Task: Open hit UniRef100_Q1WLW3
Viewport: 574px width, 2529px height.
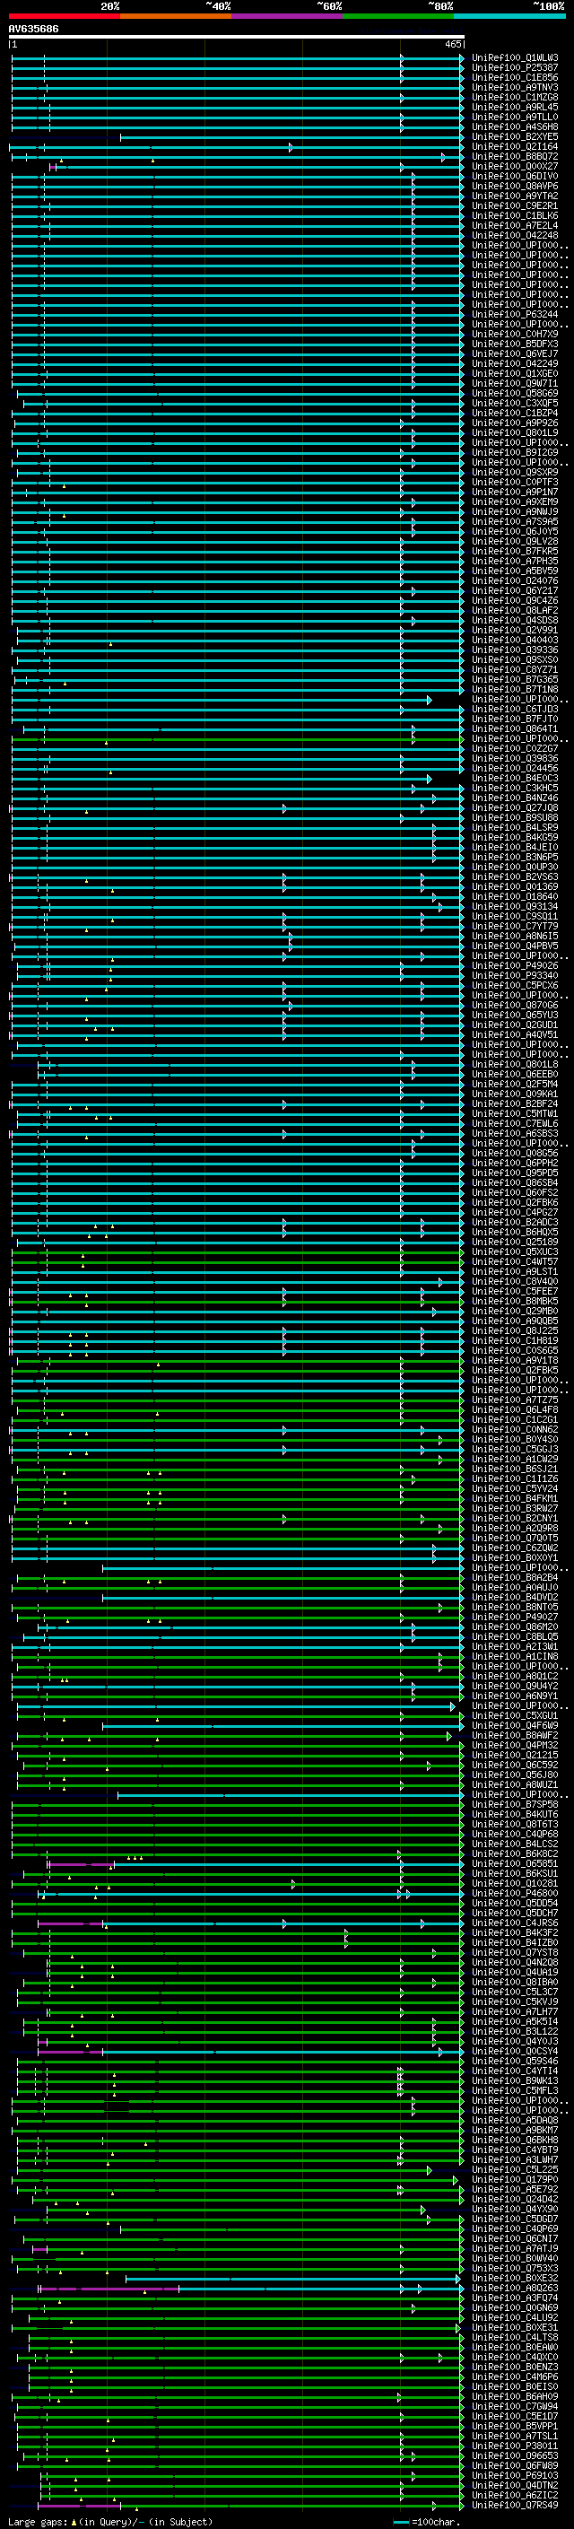Action: (x=515, y=58)
